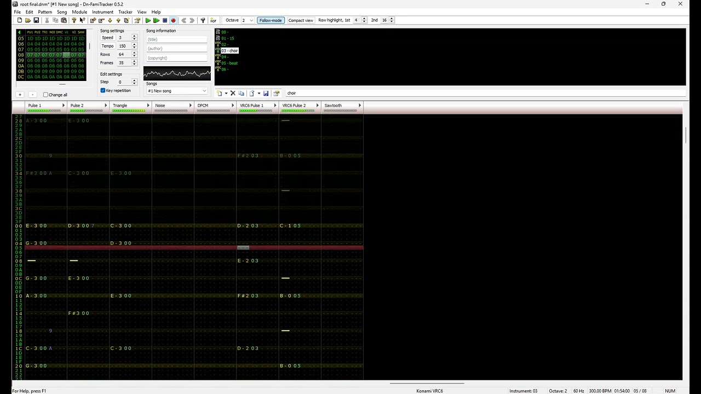Viewport: 701px width, 394px height.
Task: Click the Tempo button in Song settings
Action: (107, 46)
